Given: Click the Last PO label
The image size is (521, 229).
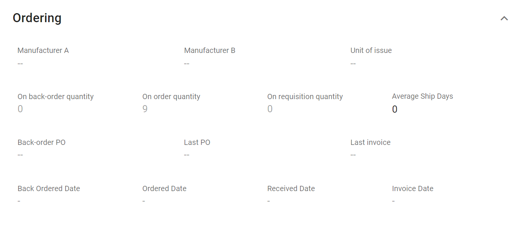Looking at the screenshot, I should [x=197, y=142].
